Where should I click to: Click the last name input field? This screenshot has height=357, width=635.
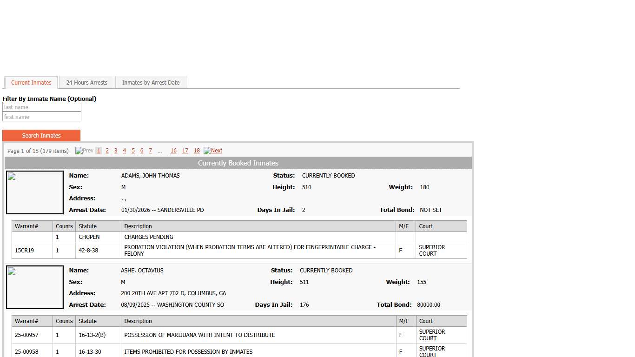[x=42, y=107]
